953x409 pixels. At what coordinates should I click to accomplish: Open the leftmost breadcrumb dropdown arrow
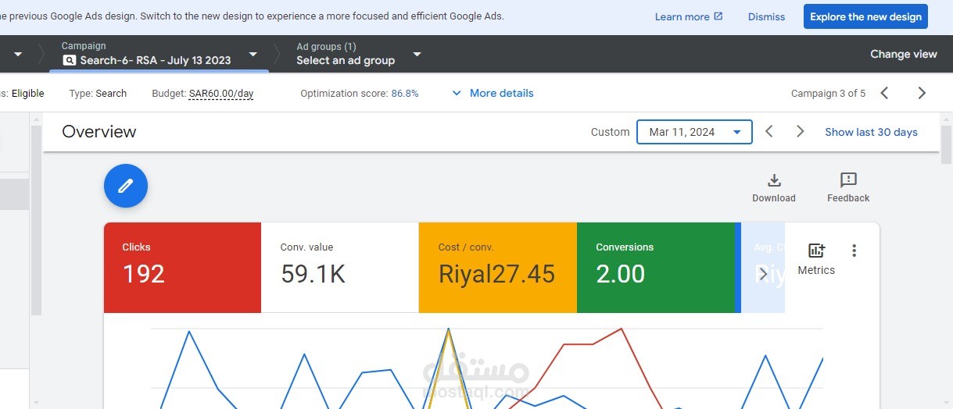click(18, 54)
